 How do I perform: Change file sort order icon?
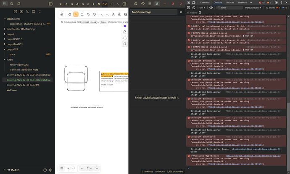click(x=27, y=11)
